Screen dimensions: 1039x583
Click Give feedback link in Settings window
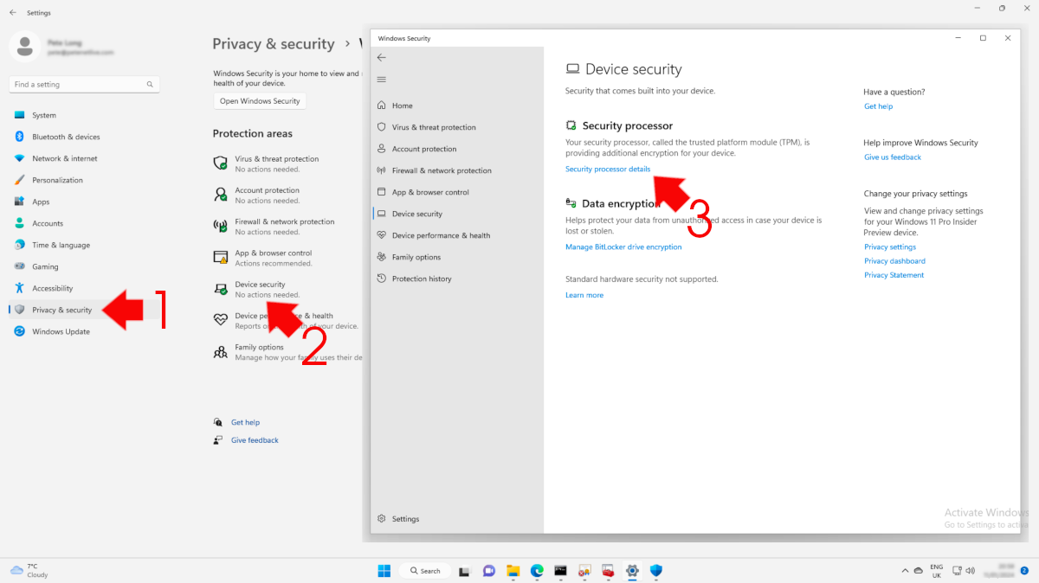pos(255,440)
